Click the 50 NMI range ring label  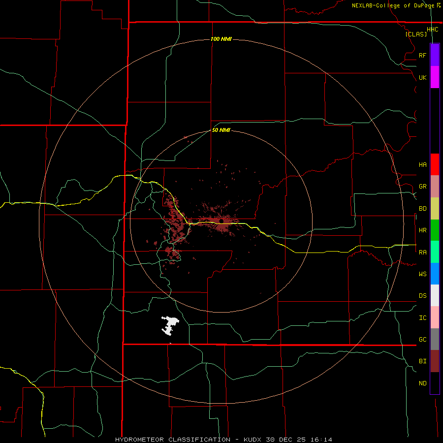pyautogui.click(x=221, y=130)
